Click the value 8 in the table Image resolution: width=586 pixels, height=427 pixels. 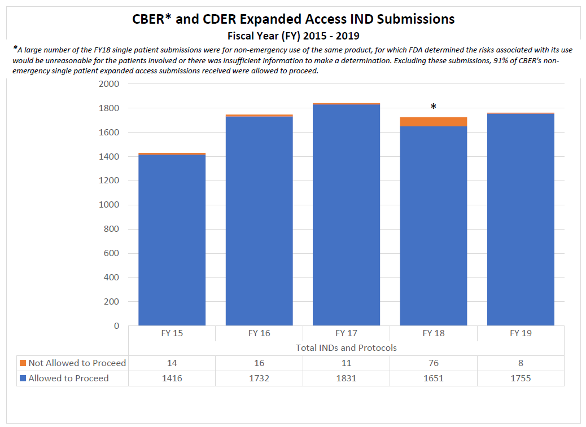(521, 363)
